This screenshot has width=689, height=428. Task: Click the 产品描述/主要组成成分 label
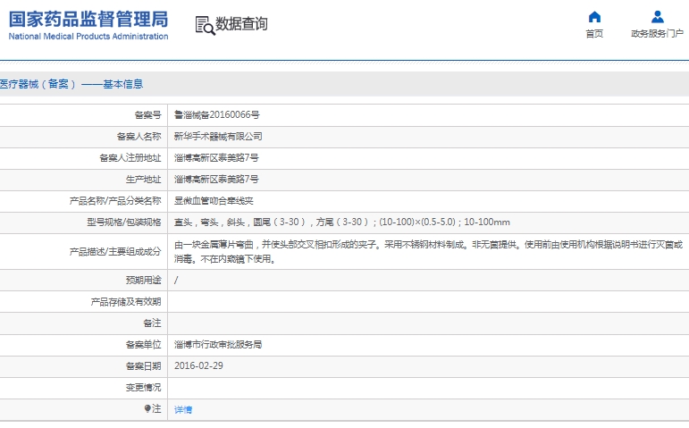(115, 251)
